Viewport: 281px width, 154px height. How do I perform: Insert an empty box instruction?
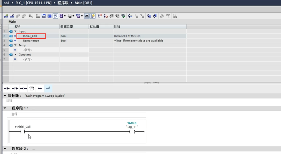[32, 88]
